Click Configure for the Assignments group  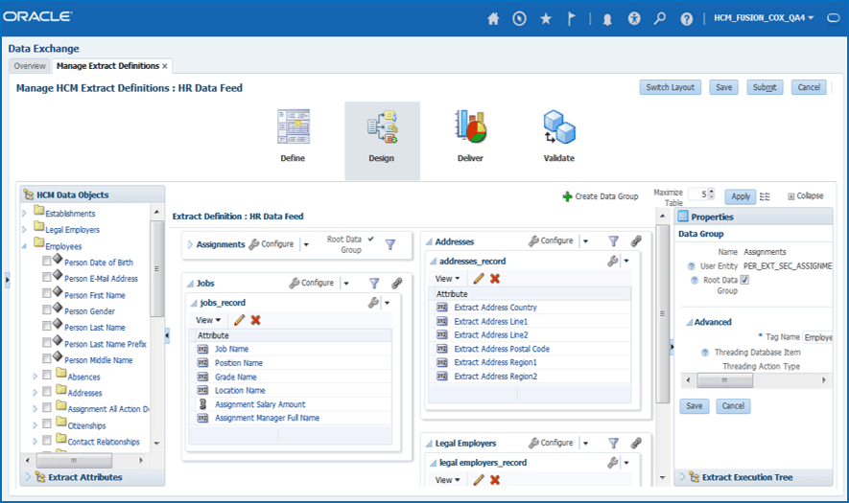point(271,244)
